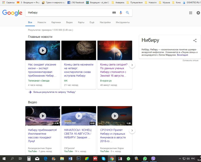This screenshot has width=201, height=162.
Task: Open volume control in system tray
Action: pyautogui.click(x=188, y=159)
